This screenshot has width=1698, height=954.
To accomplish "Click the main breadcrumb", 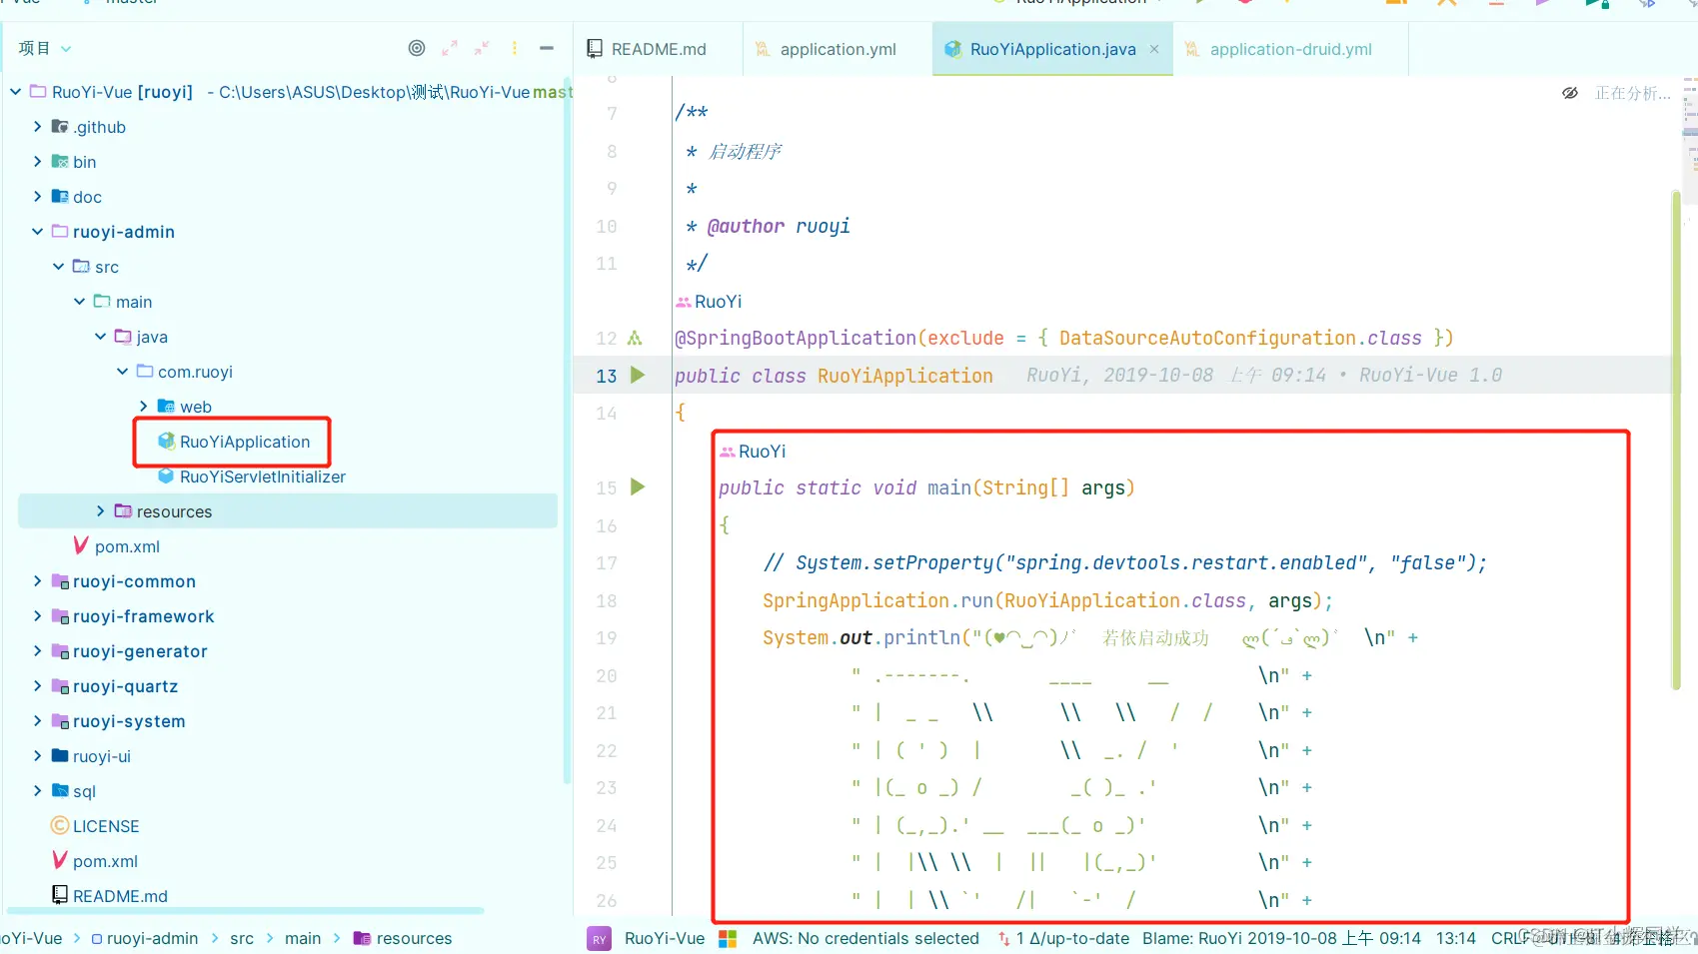I will pyautogui.click(x=303, y=938).
